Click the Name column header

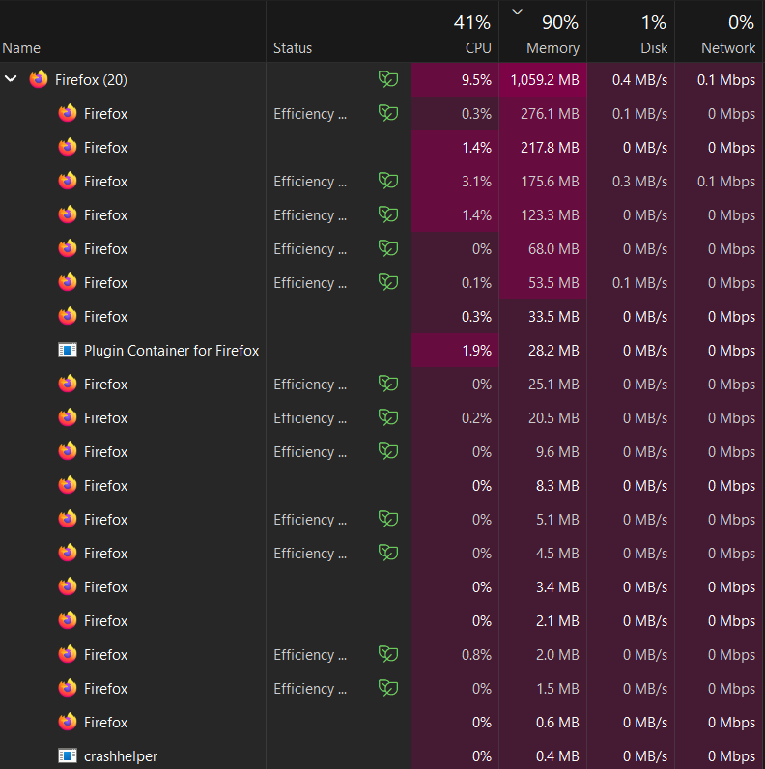click(21, 47)
